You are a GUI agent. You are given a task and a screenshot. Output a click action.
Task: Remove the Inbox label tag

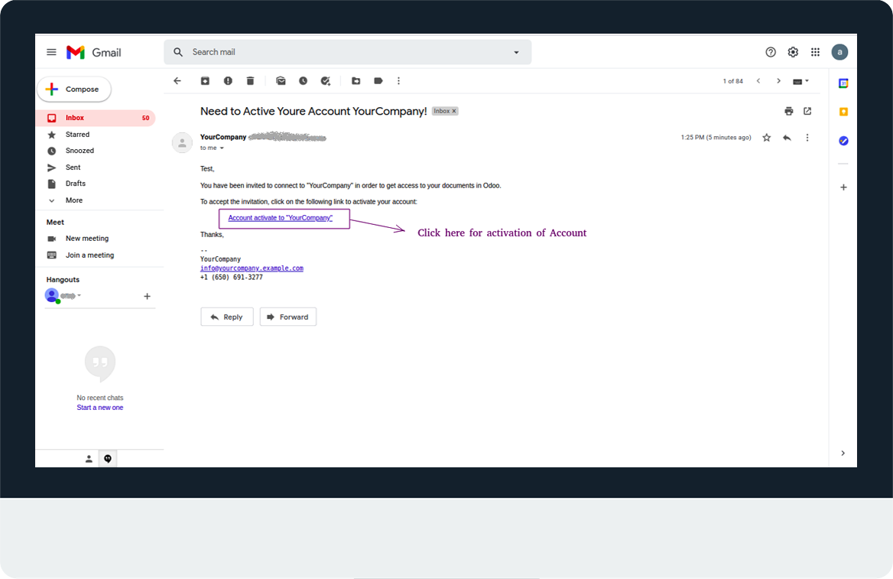click(454, 111)
